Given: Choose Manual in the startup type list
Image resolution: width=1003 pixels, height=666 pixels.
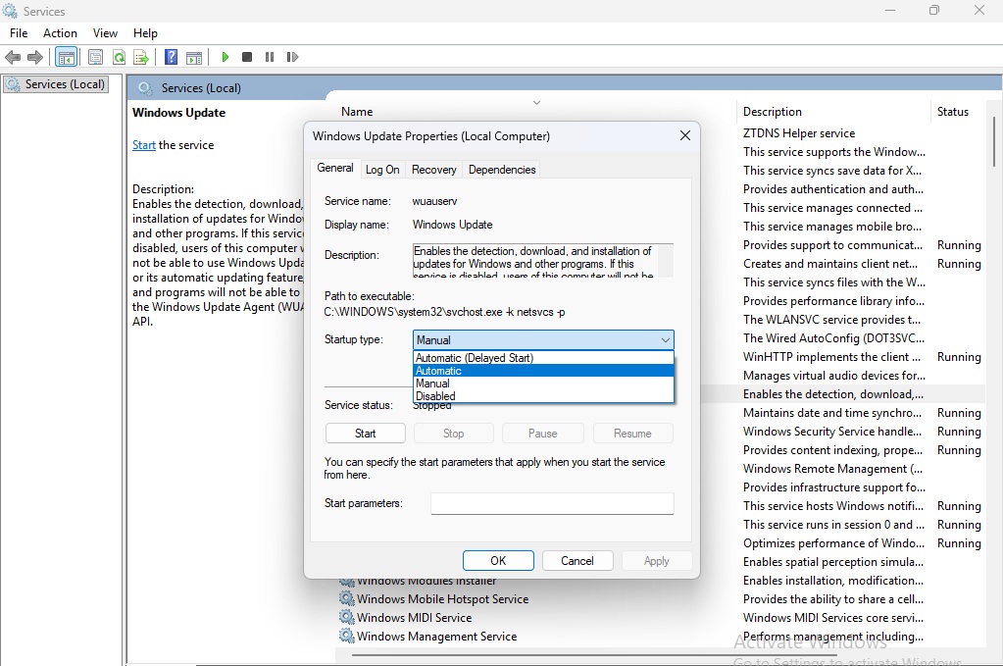Looking at the screenshot, I should [x=544, y=384].
